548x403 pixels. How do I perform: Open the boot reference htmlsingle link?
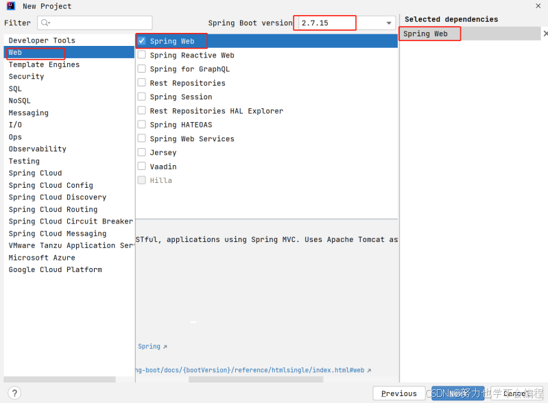(x=251, y=370)
